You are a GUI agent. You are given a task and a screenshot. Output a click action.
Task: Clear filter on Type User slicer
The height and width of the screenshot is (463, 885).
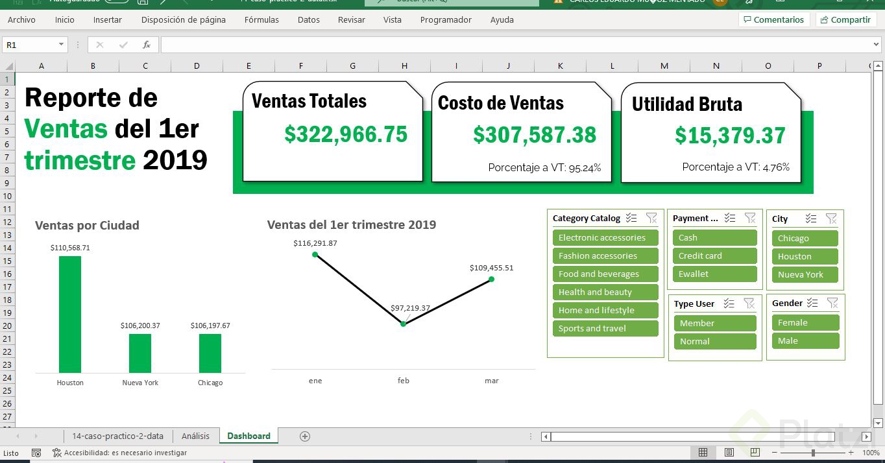point(749,303)
